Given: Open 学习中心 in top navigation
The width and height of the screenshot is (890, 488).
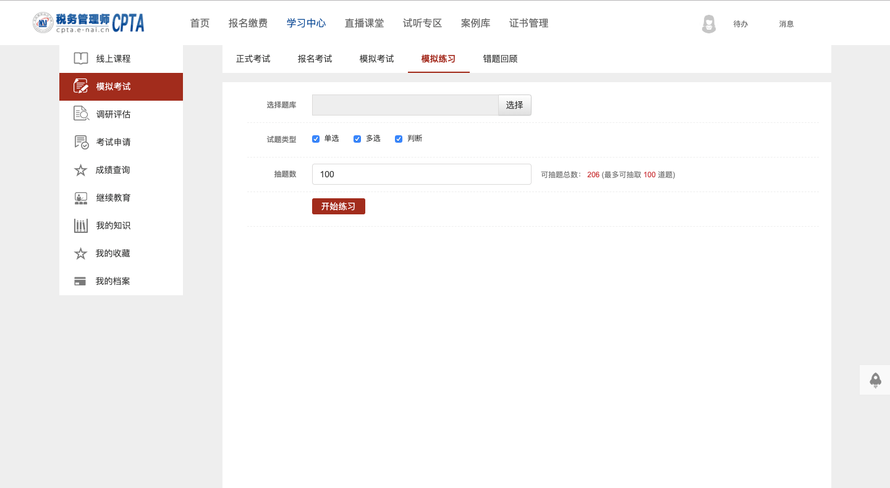Looking at the screenshot, I should (306, 23).
